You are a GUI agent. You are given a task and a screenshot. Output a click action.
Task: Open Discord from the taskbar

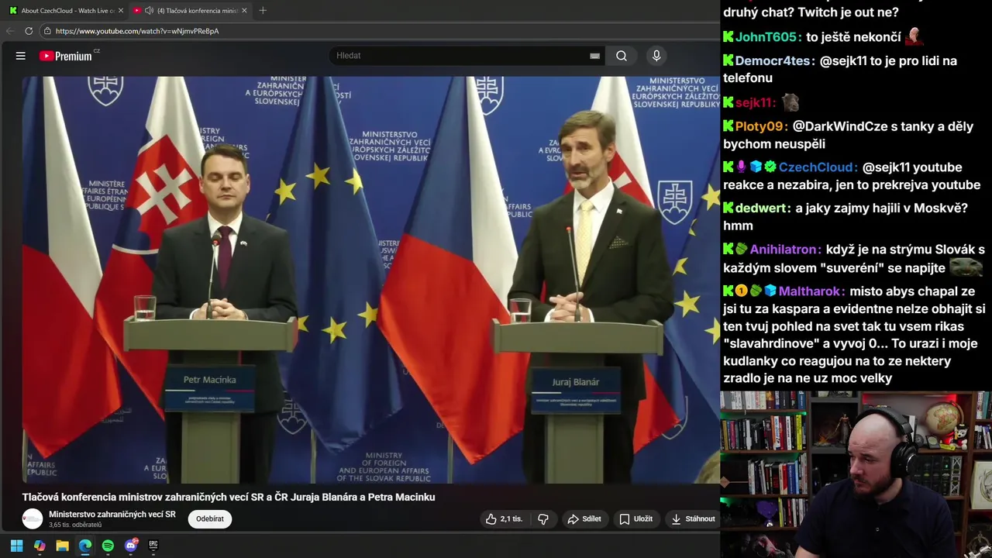point(131,546)
